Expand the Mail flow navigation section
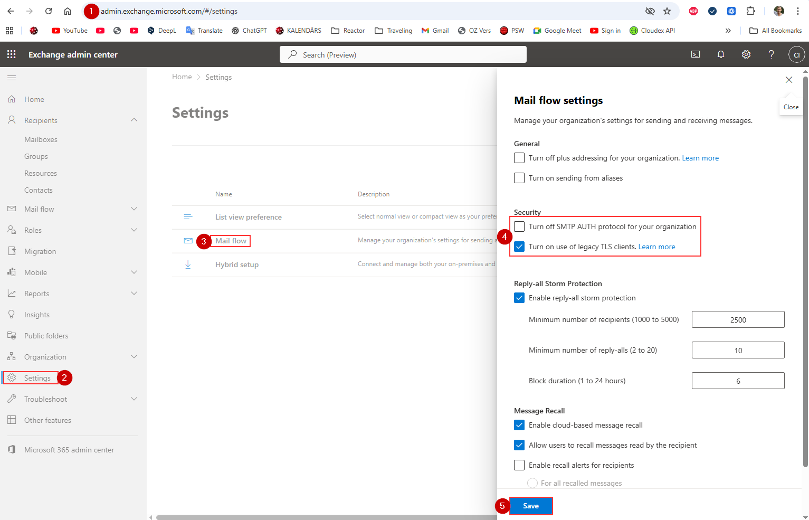The width and height of the screenshot is (809, 520). [134, 209]
